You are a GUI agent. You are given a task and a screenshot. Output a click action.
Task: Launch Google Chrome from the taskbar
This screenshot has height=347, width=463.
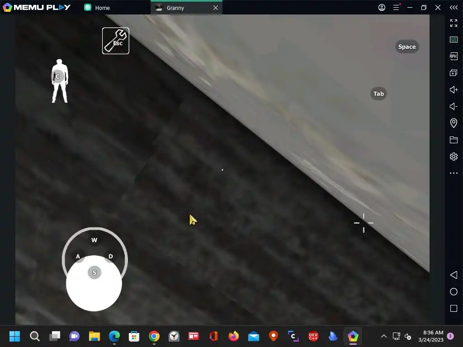coord(154,336)
